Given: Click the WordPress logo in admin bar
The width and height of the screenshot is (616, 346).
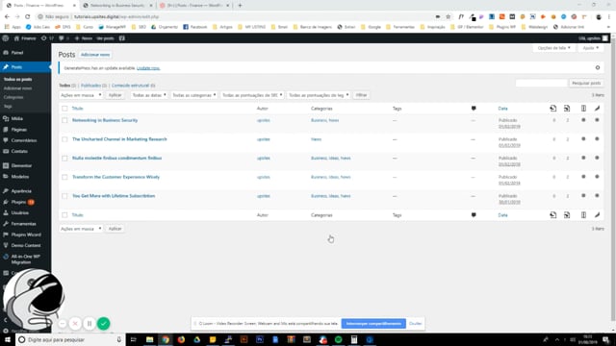Looking at the screenshot, I should [6, 38].
